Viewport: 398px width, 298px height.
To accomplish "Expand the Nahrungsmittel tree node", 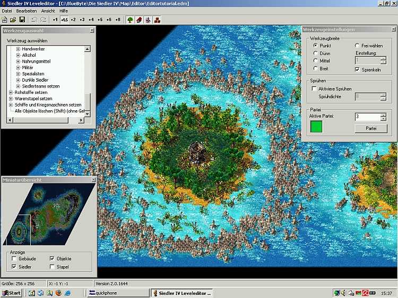I will pos(18,62).
